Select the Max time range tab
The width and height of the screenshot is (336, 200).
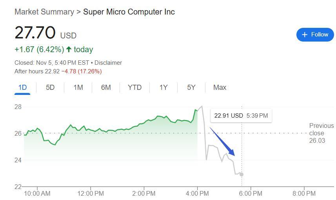click(220, 87)
